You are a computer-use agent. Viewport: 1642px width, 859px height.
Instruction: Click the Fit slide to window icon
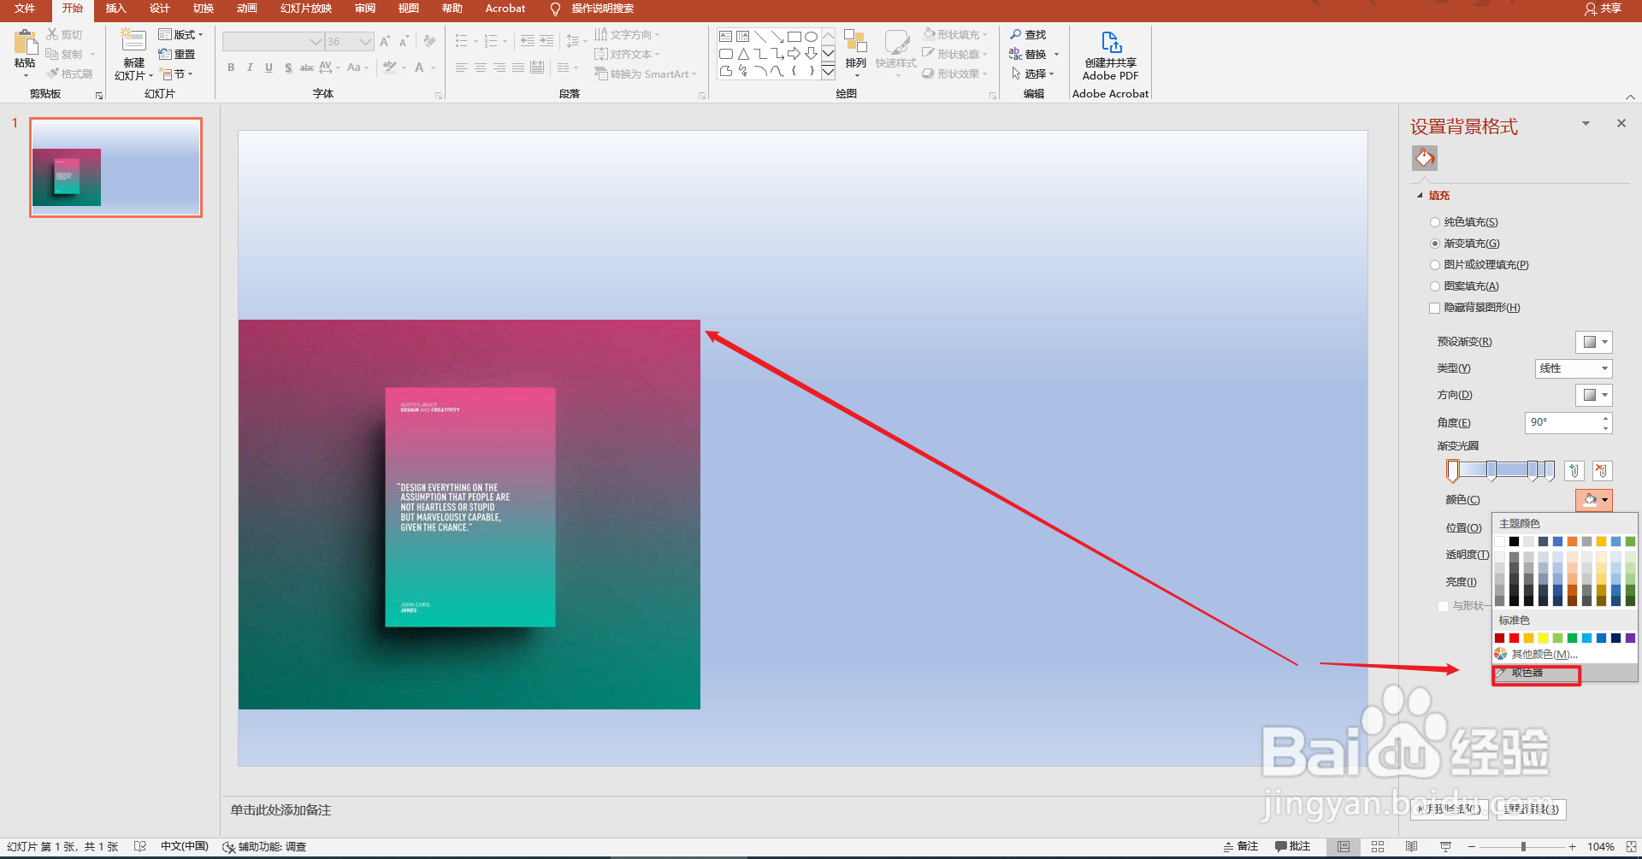coord(1631,846)
